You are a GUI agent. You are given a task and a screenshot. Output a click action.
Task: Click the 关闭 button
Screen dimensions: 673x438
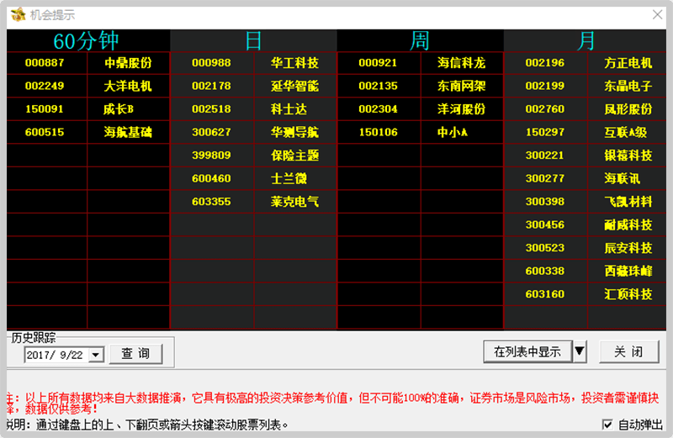pos(628,351)
